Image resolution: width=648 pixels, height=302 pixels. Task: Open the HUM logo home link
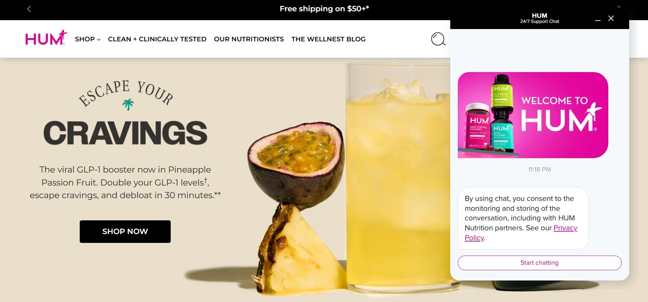coord(46,38)
